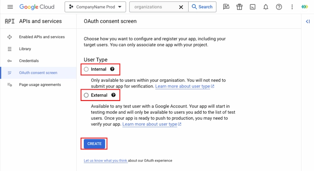
Task: Expand the CompanyName Prod project selector
Action: [95, 7]
